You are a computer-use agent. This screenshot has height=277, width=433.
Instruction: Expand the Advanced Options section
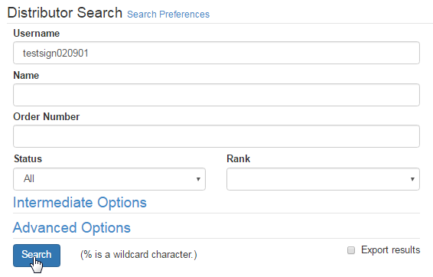coord(72,228)
